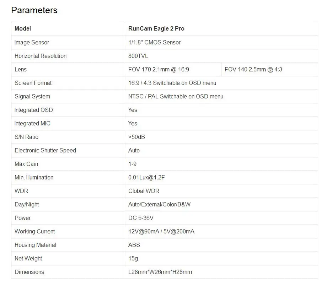Click FOV 140 2.5mm @ 4:3 cell
The width and height of the screenshot is (327, 286).
[253, 69]
